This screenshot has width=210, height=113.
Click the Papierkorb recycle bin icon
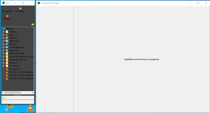7,50
